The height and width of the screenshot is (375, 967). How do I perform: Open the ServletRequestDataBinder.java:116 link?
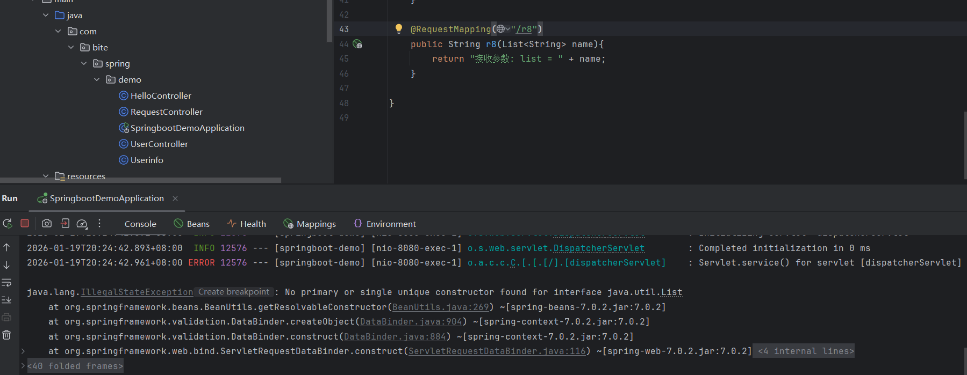[497, 351]
